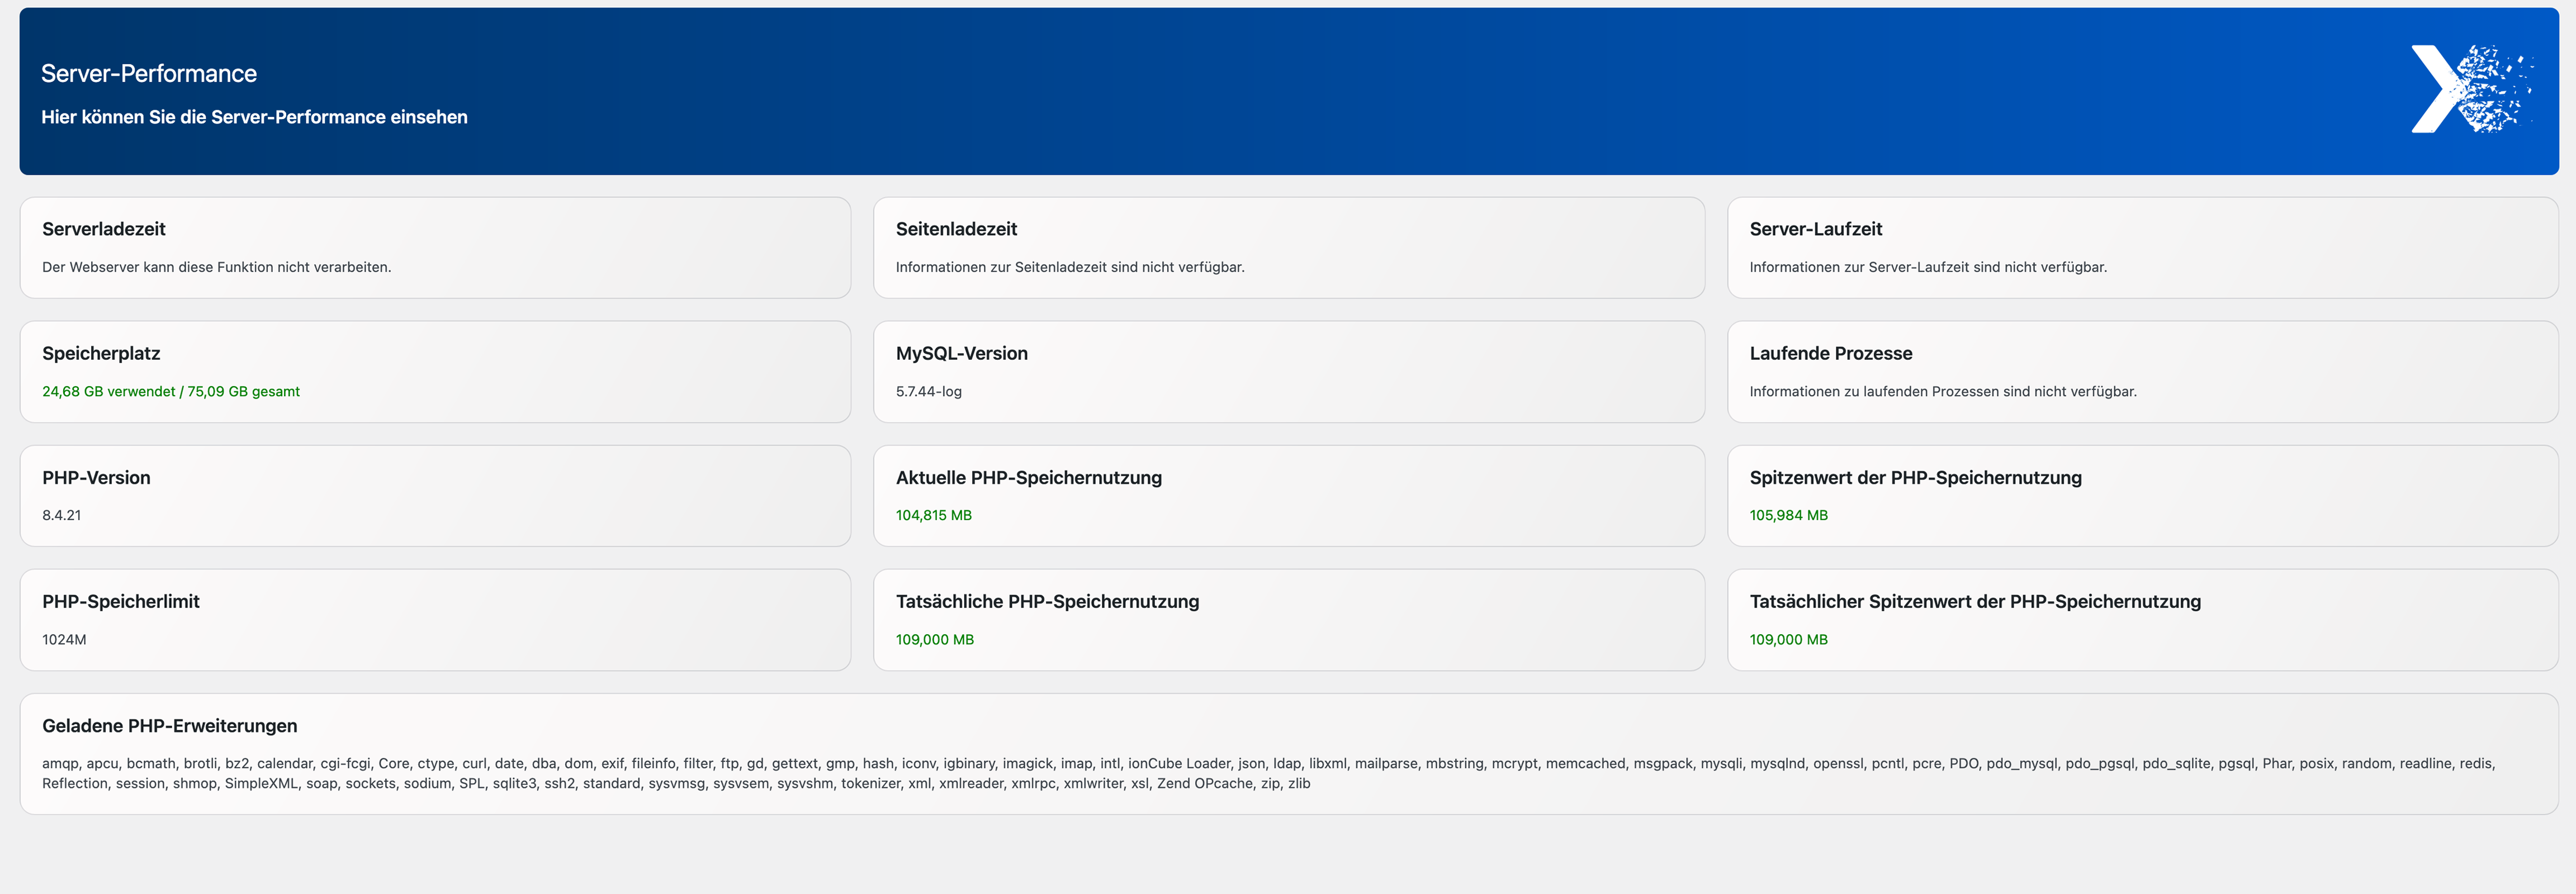
Task: Click the Seitenladezeit card title
Action: click(956, 229)
